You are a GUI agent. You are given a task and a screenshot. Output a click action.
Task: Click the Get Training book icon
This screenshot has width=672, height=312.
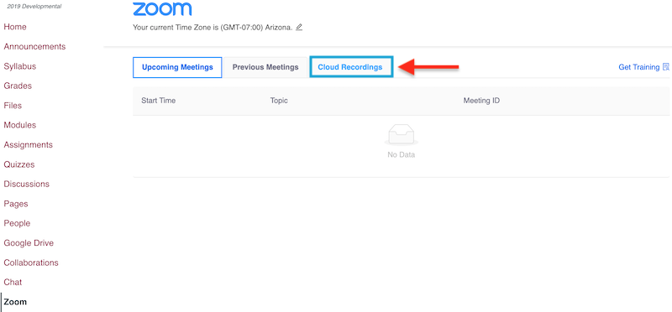[665, 67]
